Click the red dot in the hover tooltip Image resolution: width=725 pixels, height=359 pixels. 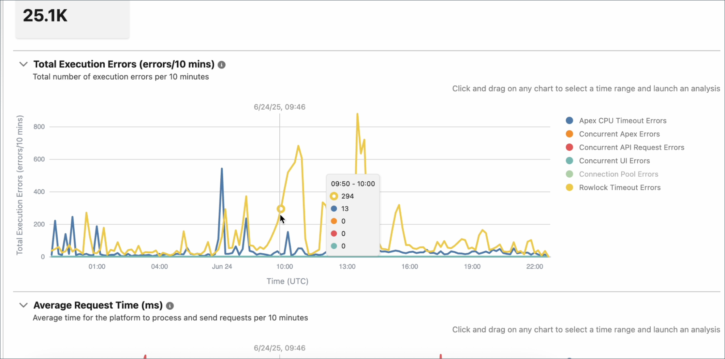pyautogui.click(x=334, y=233)
